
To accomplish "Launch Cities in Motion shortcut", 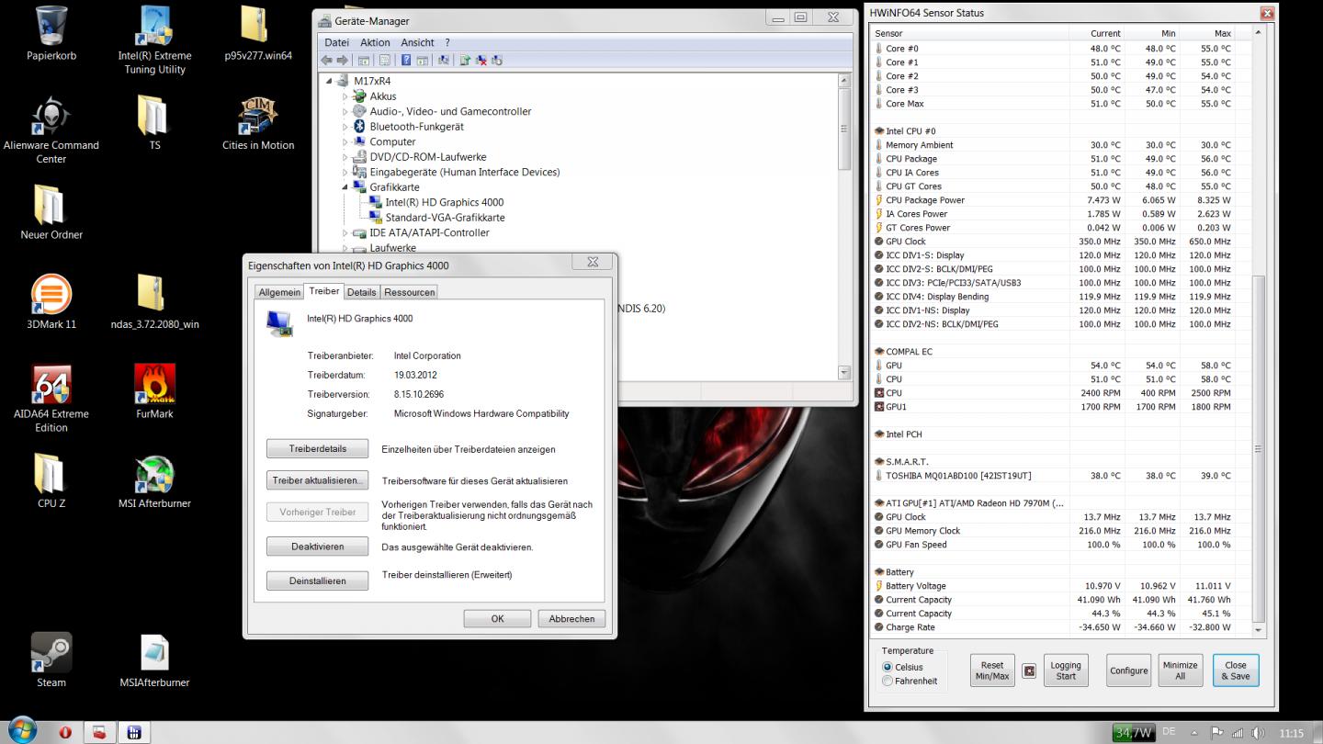I will [x=258, y=123].
